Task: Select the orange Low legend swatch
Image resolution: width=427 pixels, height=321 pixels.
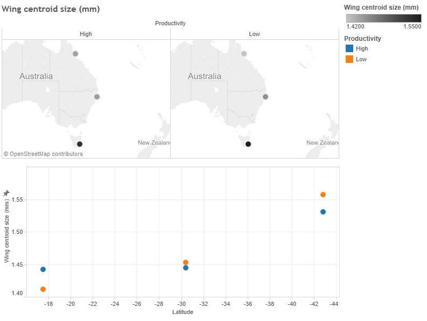Action: coord(349,59)
